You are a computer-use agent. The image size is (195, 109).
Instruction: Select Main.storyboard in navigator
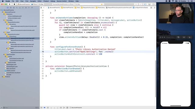(11, 69)
